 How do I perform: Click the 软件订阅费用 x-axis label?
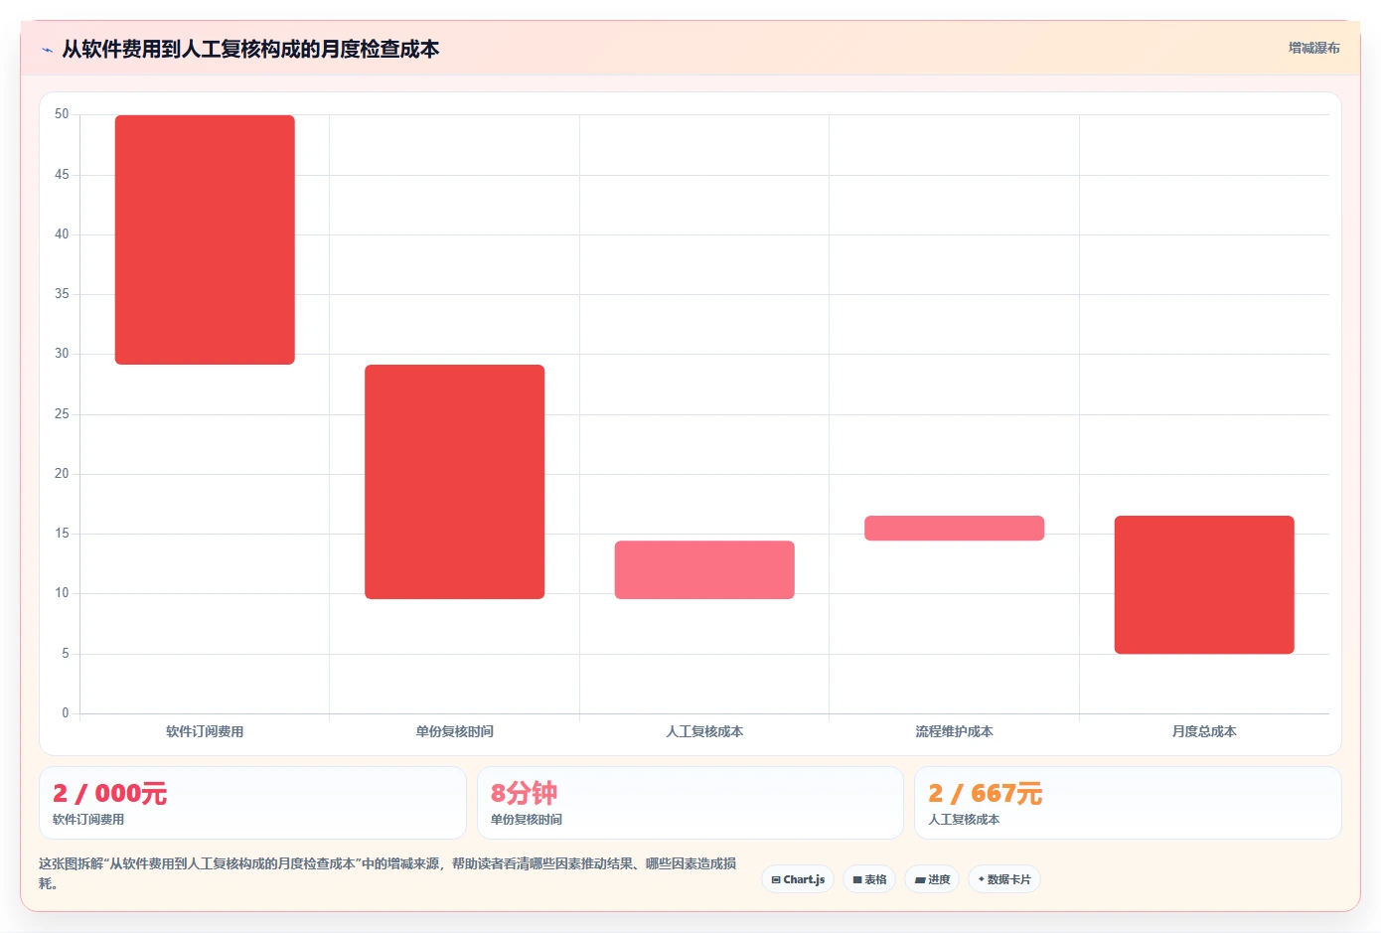pos(205,731)
